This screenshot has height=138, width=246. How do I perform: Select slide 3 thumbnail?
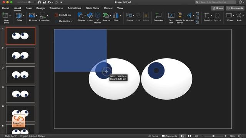(x=20, y=75)
